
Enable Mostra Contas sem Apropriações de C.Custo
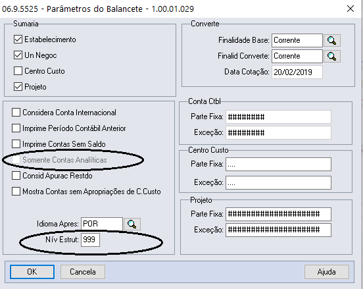click(16, 192)
